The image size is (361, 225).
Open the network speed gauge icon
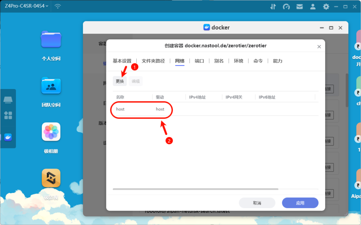point(286,6)
